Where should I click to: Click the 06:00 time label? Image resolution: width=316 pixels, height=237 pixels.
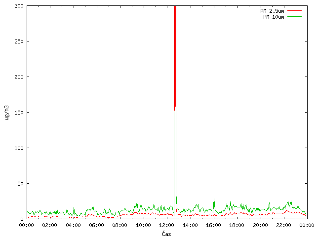click(x=97, y=225)
